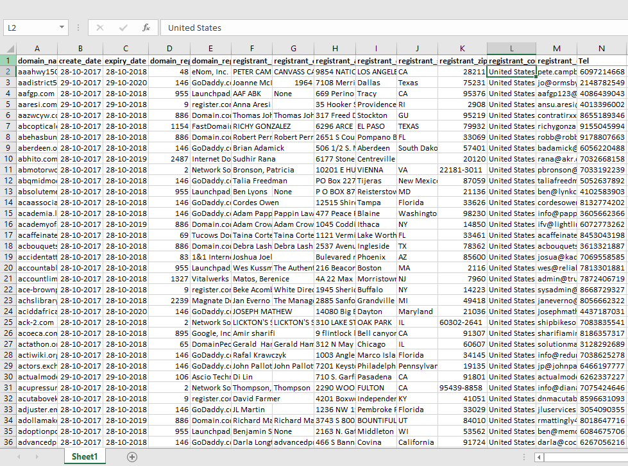This screenshot has width=628, height=466.
Task: Select row 10 header
Action: point(8,159)
